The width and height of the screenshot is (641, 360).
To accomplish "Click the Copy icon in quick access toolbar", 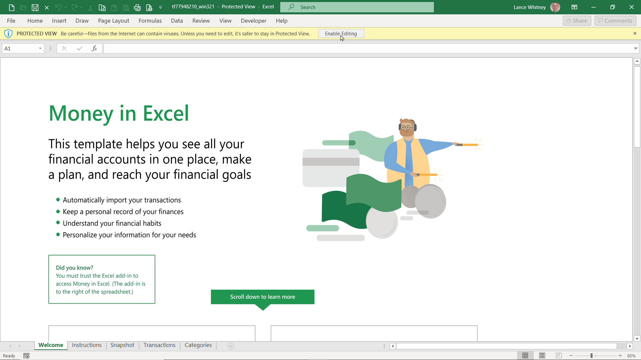I will click(x=102, y=7).
